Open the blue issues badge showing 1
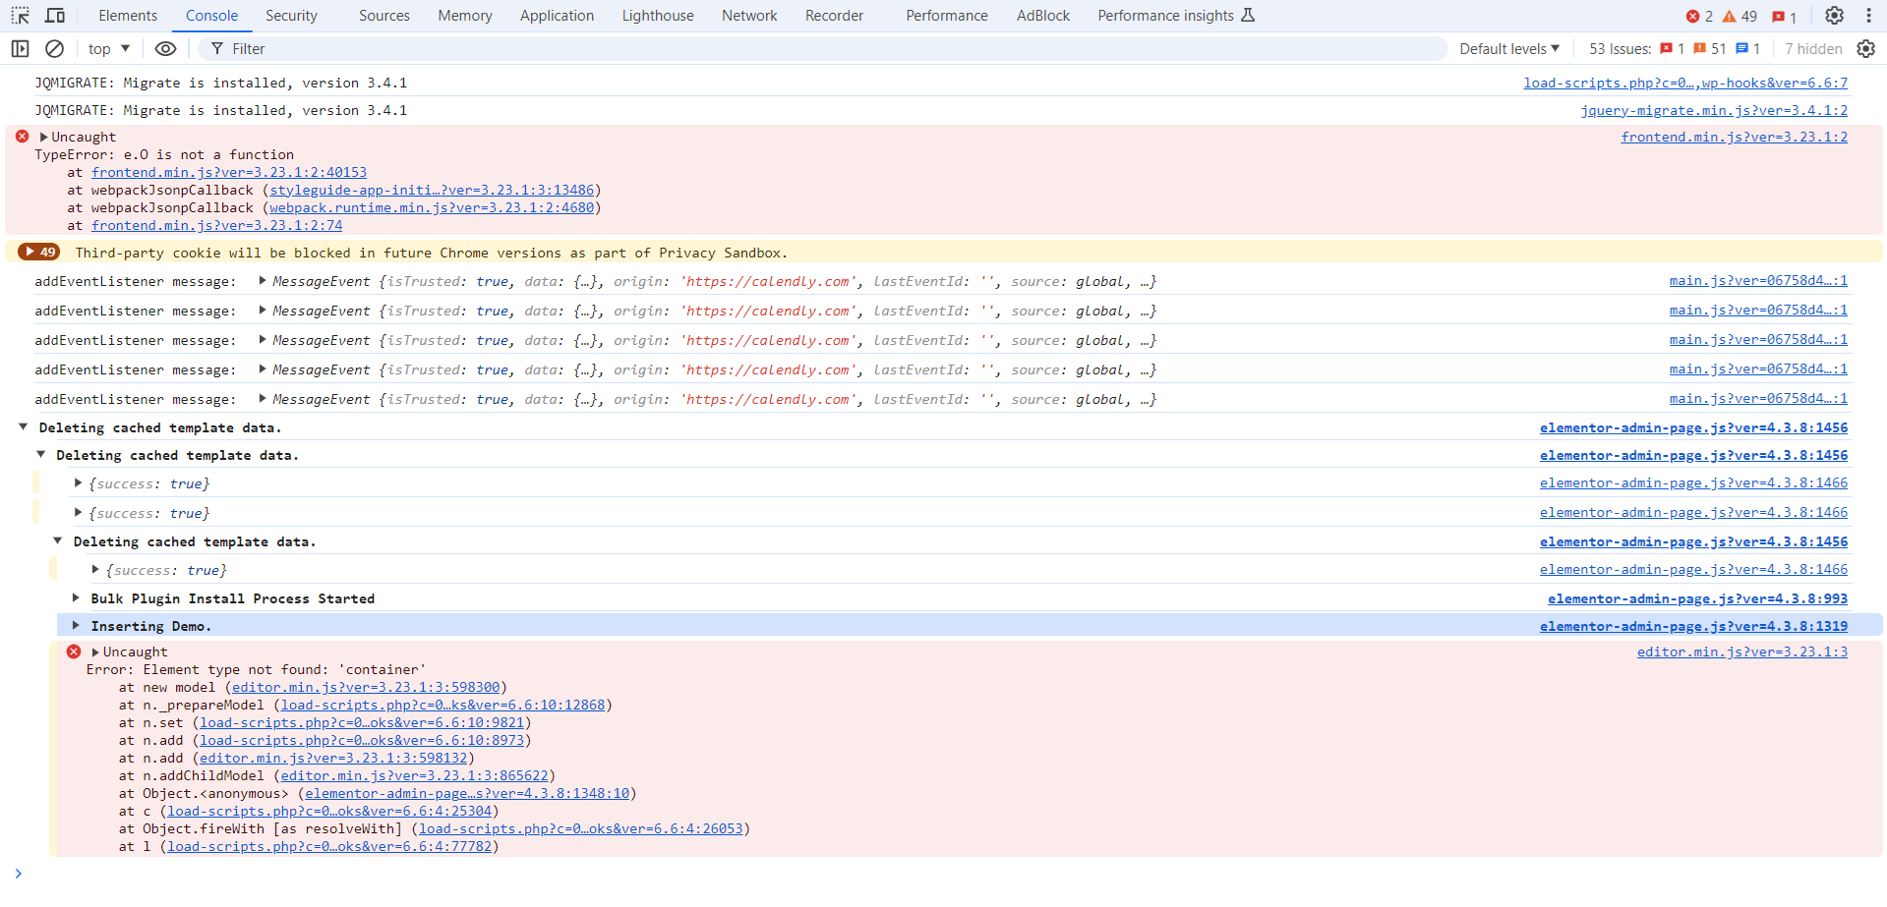 (x=1747, y=48)
